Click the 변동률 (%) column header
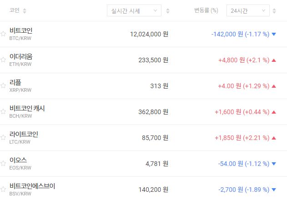 (206, 10)
